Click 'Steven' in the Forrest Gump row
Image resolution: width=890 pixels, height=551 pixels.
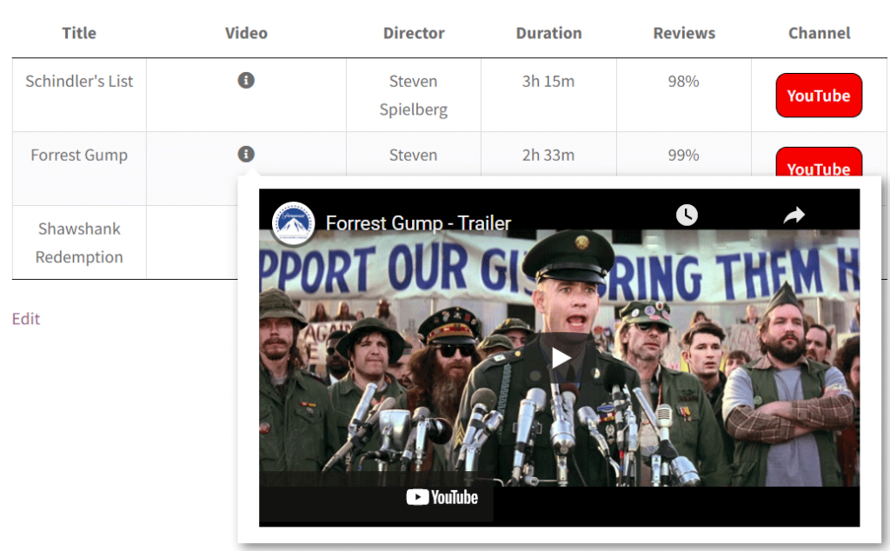(413, 155)
